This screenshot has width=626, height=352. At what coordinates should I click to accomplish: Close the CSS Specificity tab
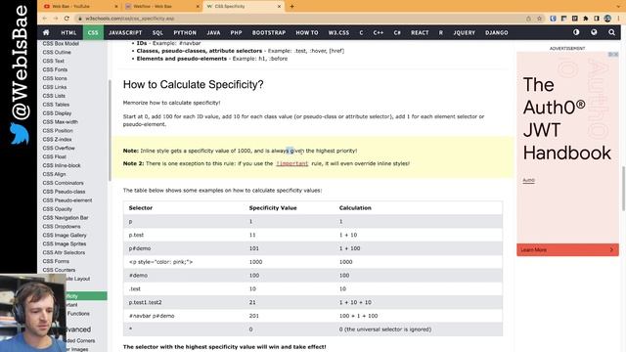[279, 7]
